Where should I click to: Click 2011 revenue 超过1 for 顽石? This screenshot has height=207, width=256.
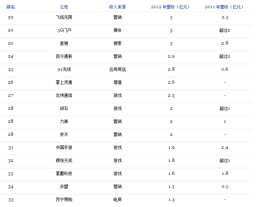click(x=225, y=108)
